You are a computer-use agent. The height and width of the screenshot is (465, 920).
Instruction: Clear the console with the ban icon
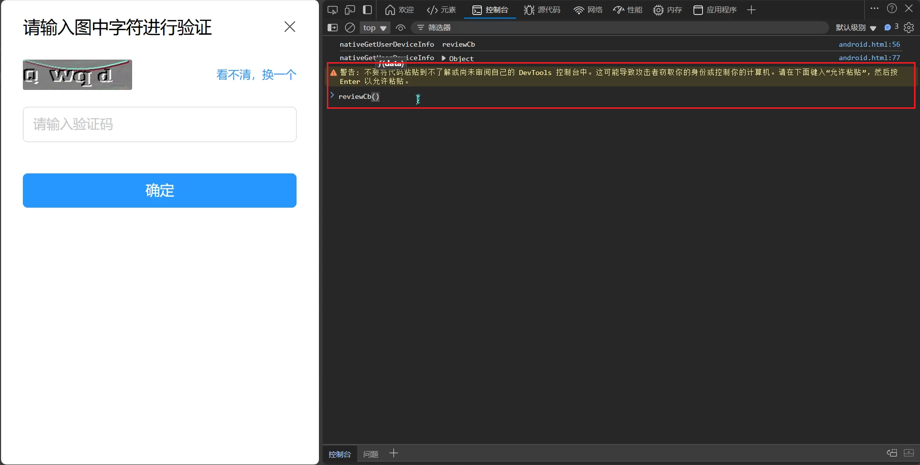[350, 28]
